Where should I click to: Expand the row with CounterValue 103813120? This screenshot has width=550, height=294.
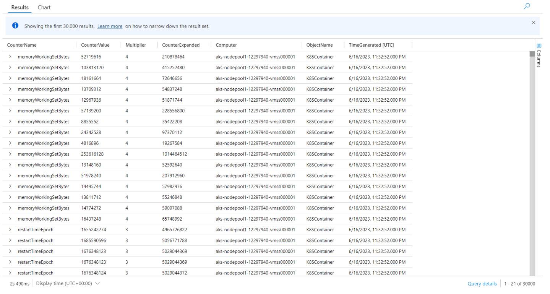pos(10,67)
